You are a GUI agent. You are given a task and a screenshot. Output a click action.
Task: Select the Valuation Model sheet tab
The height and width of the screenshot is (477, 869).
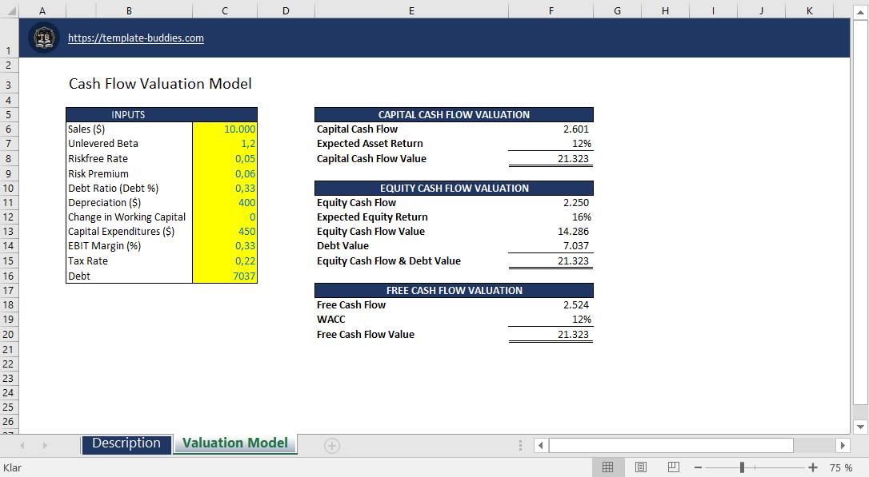(x=234, y=443)
